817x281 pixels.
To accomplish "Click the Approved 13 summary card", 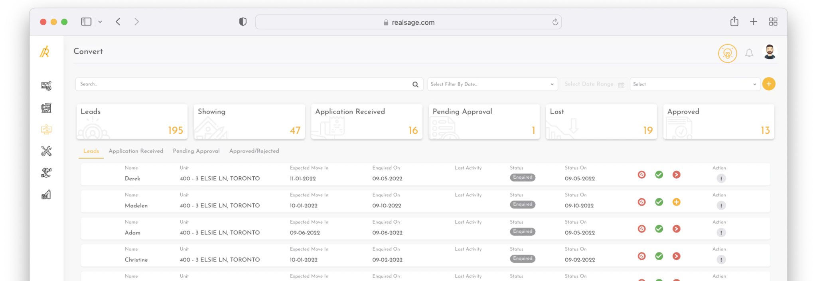I will pyautogui.click(x=718, y=121).
